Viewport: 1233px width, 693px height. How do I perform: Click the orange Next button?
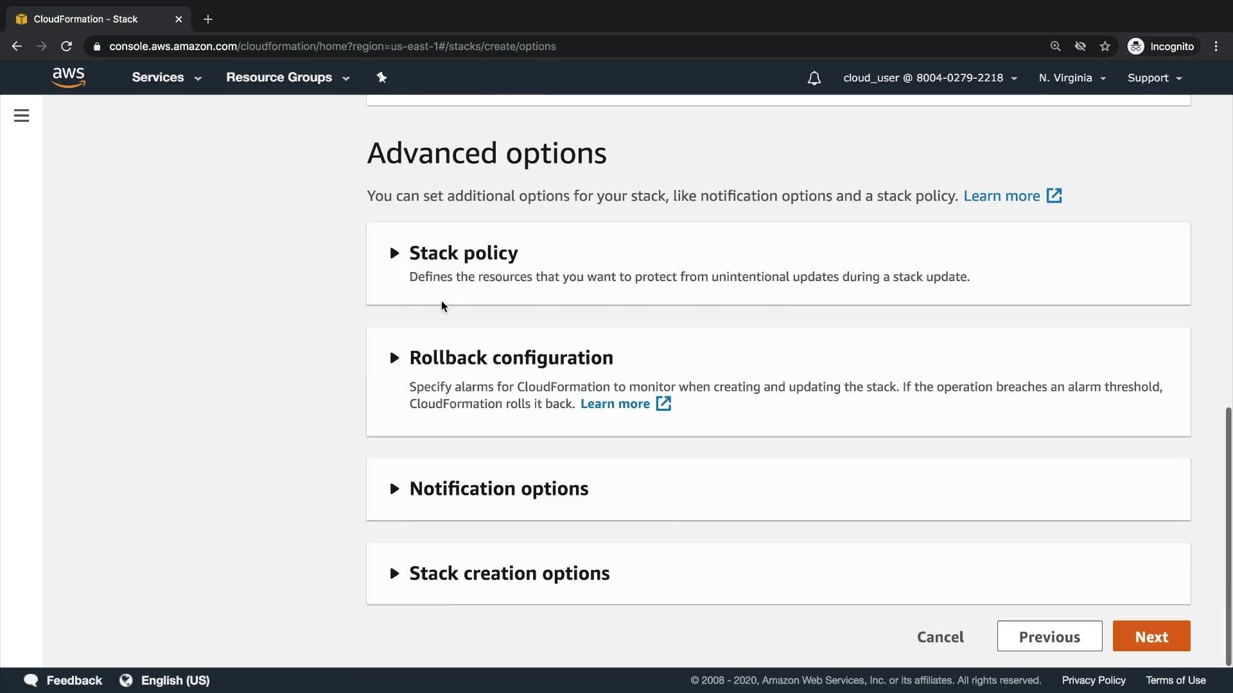pos(1151,637)
